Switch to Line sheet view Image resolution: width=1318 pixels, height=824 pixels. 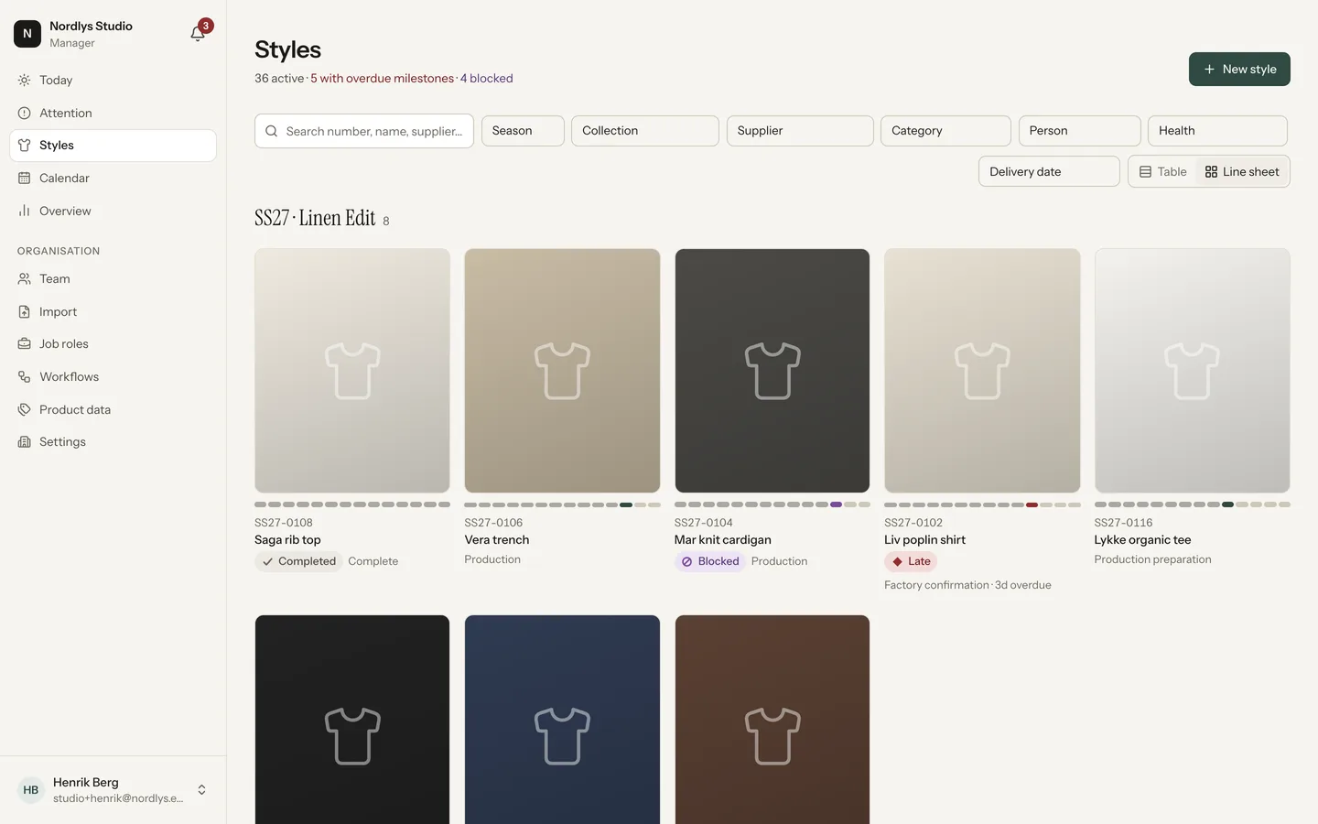tap(1242, 172)
